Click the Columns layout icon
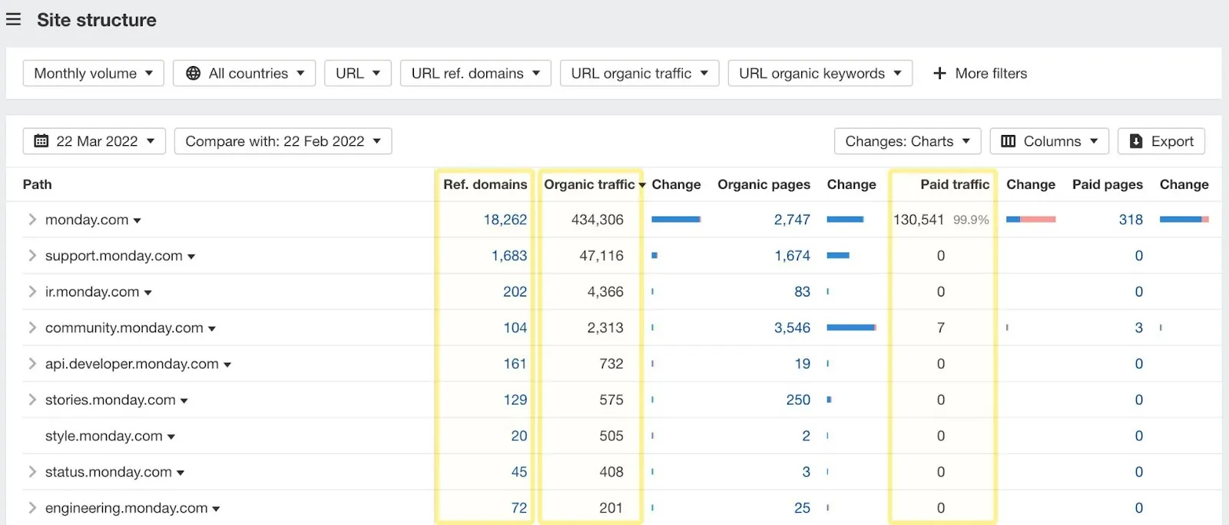The image size is (1229, 525). (1009, 141)
